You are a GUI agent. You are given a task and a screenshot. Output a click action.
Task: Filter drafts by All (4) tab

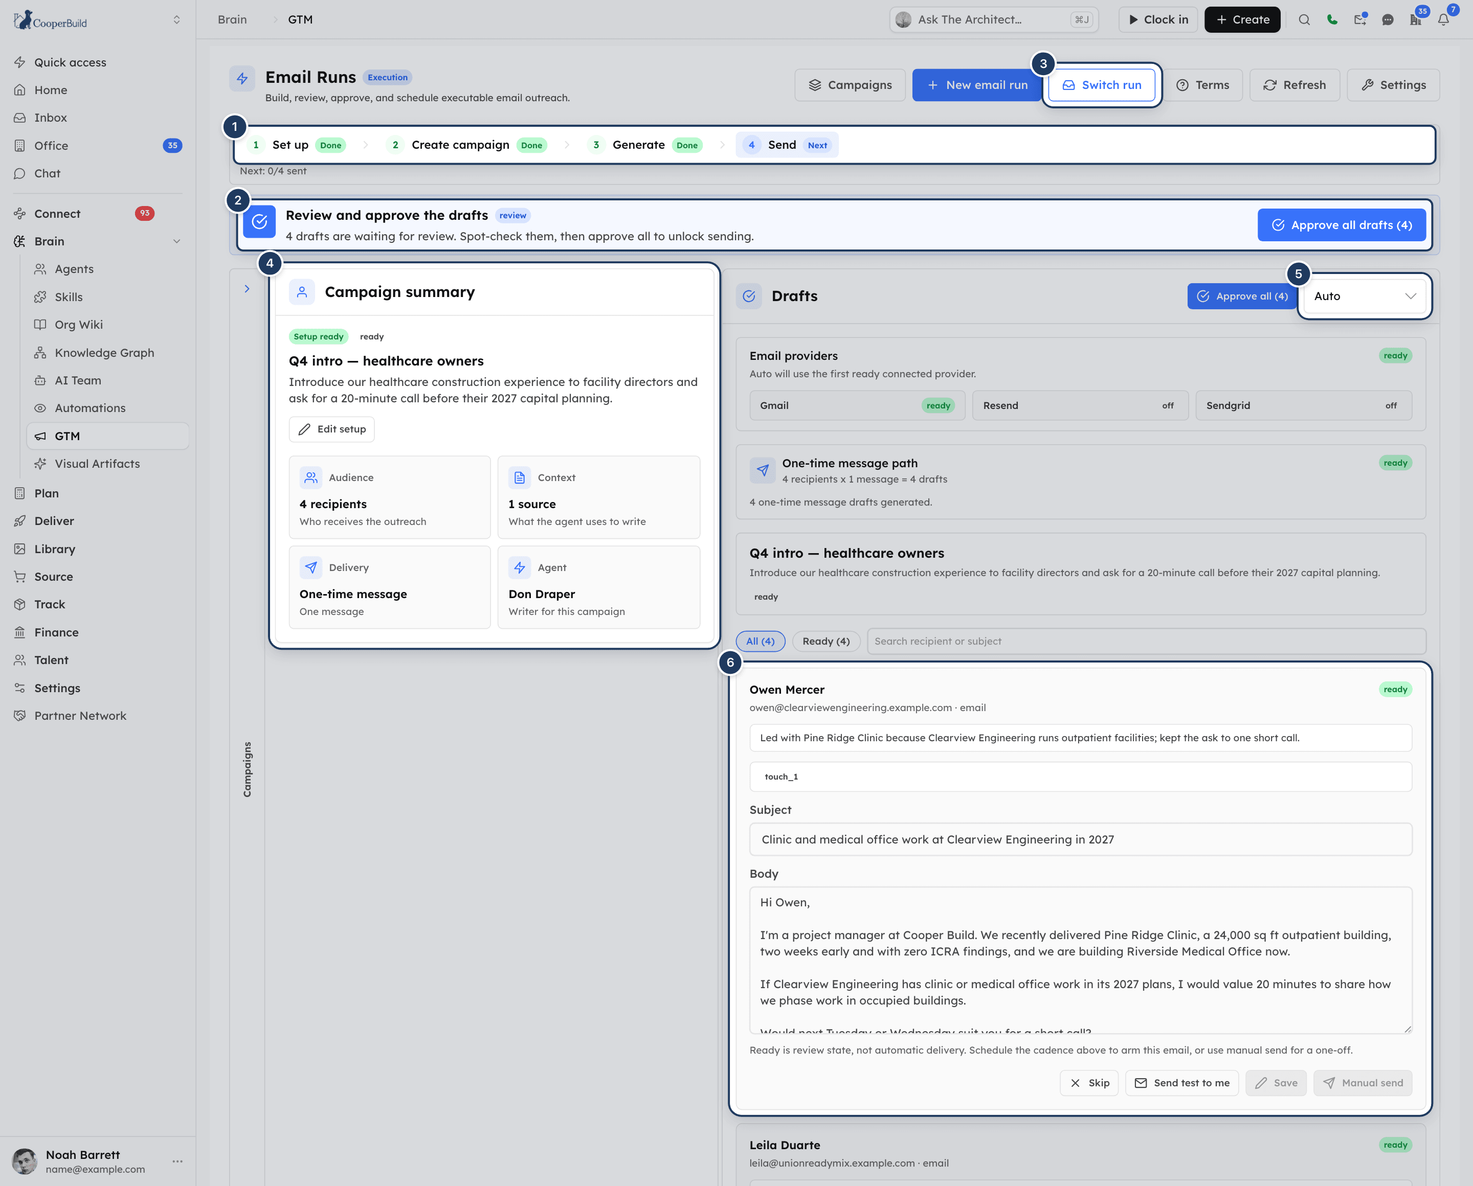760,641
